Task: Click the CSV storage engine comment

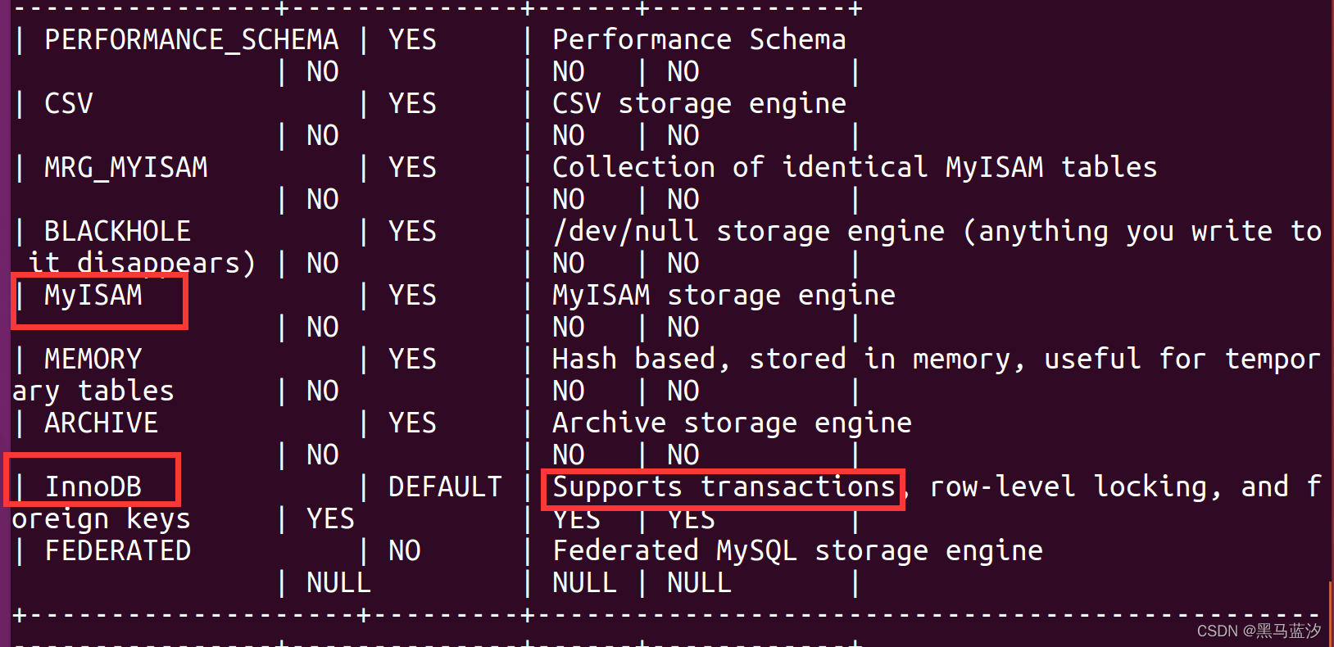Action: pyautogui.click(x=699, y=103)
